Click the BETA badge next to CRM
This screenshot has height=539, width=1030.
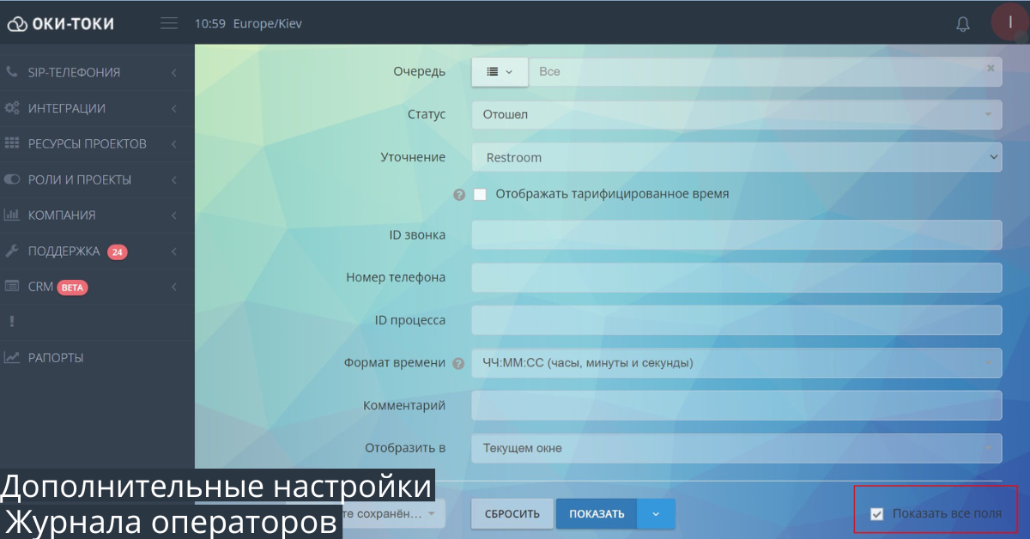coord(73,288)
